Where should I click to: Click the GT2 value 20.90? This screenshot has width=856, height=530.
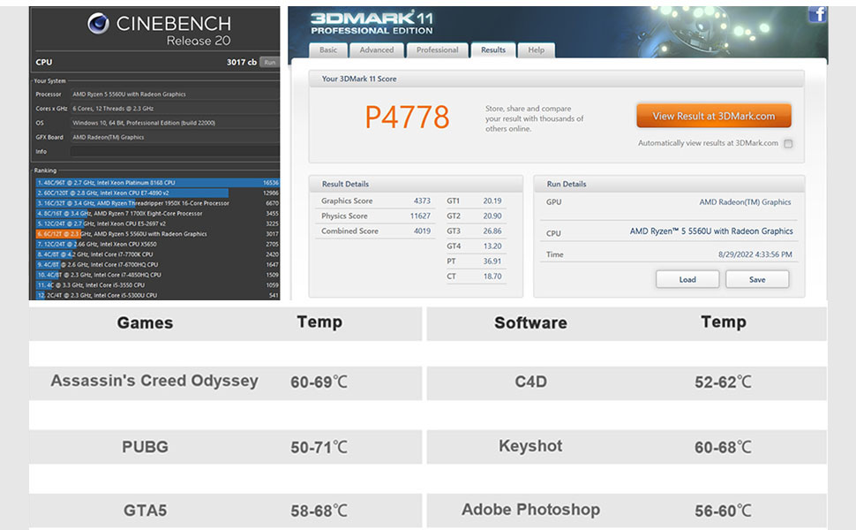492,216
